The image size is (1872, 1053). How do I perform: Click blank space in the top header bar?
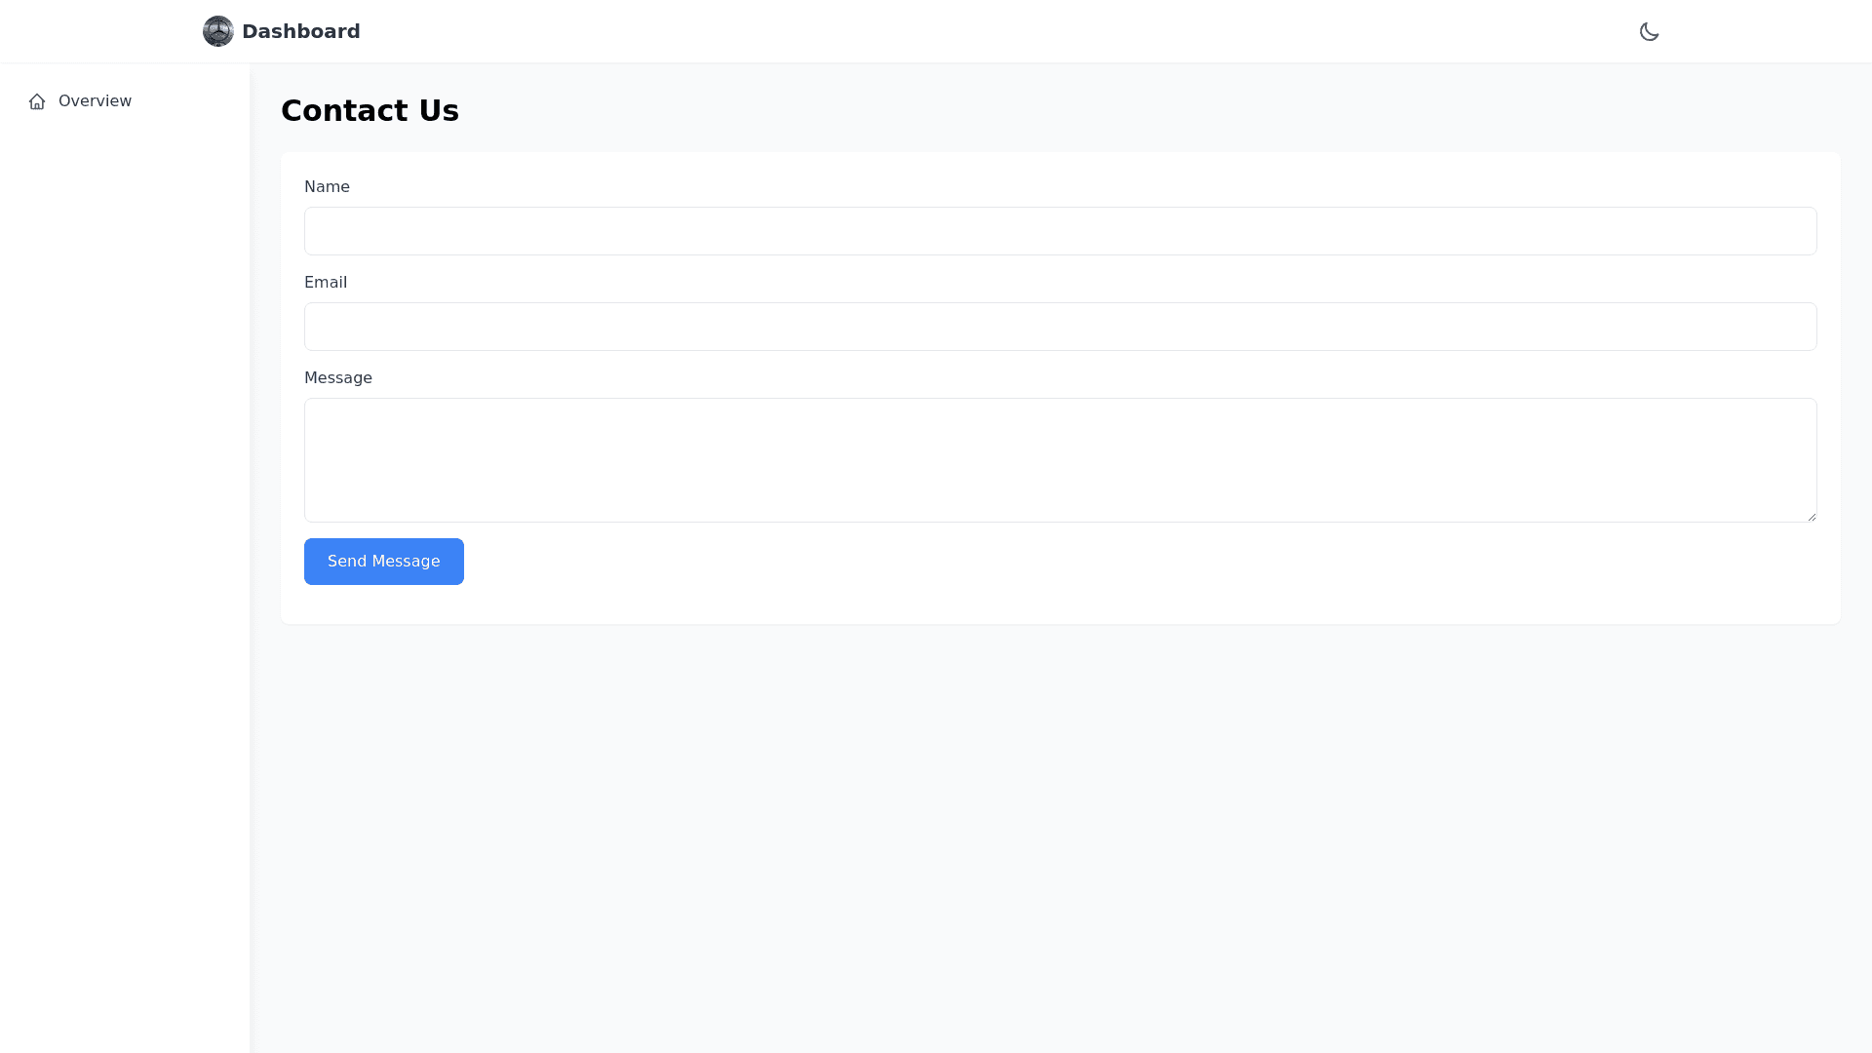click(975, 31)
